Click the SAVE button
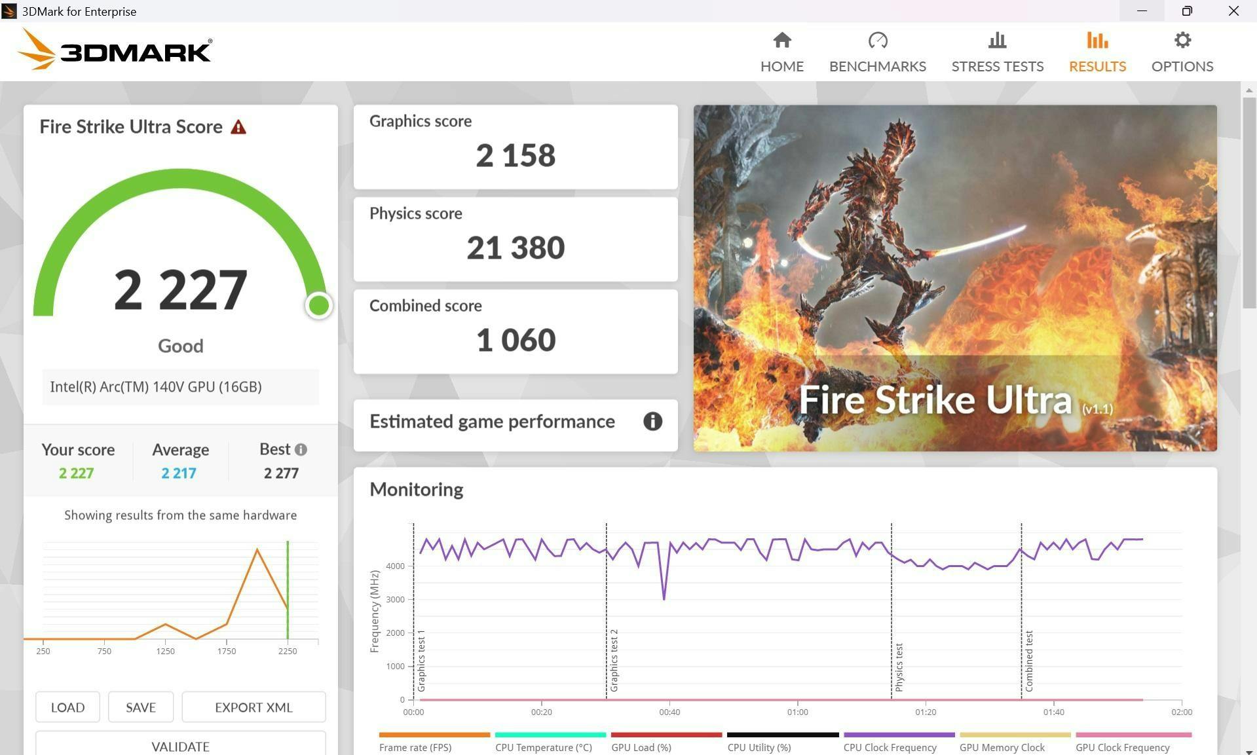1257x755 pixels. click(x=141, y=707)
